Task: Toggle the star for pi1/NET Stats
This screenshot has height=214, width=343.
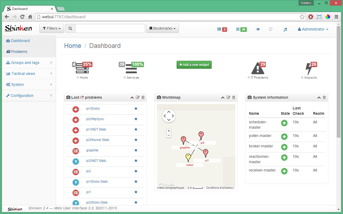Action: click(136, 129)
